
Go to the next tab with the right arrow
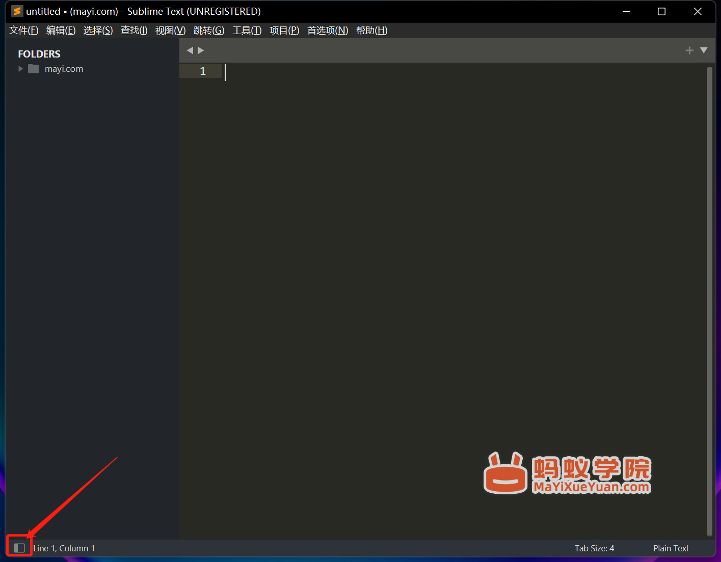coord(201,50)
